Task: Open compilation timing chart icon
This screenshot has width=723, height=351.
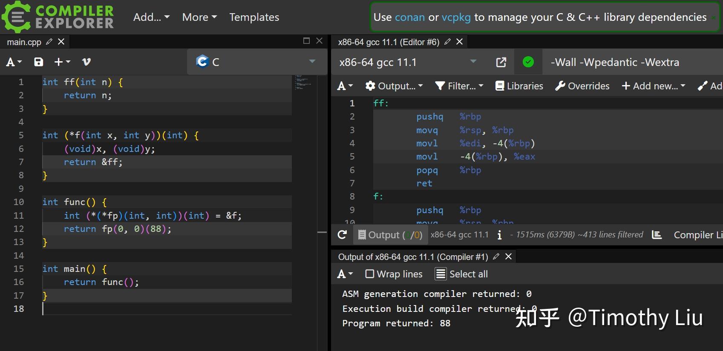Action: pos(657,235)
